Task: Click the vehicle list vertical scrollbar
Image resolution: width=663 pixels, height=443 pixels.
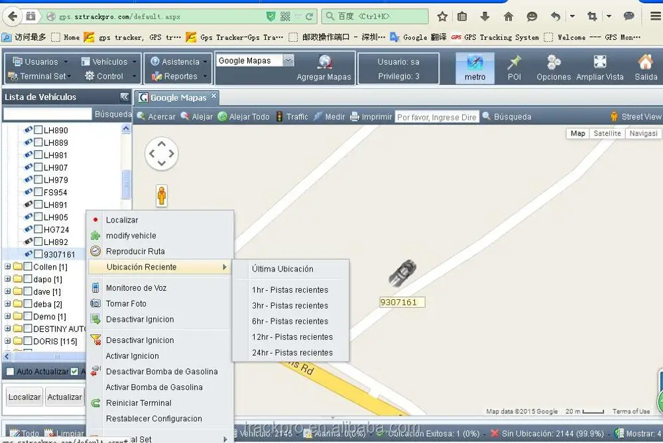Action: (x=126, y=183)
